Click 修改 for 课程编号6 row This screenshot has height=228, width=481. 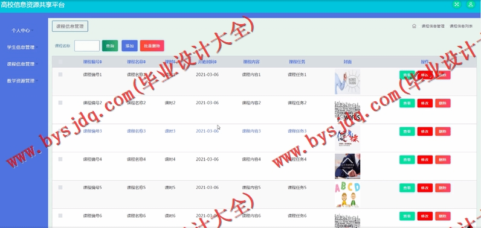point(425,216)
